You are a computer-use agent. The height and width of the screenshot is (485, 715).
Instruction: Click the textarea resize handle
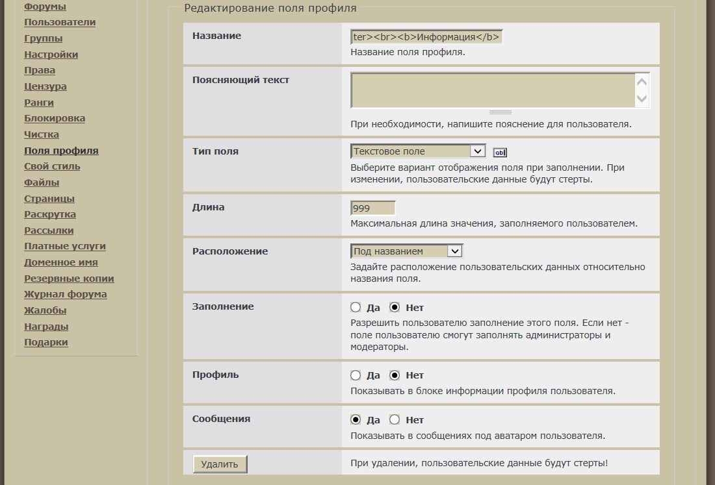(x=500, y=112)
